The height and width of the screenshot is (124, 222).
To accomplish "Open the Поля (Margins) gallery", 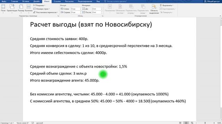I will [3, 9].
